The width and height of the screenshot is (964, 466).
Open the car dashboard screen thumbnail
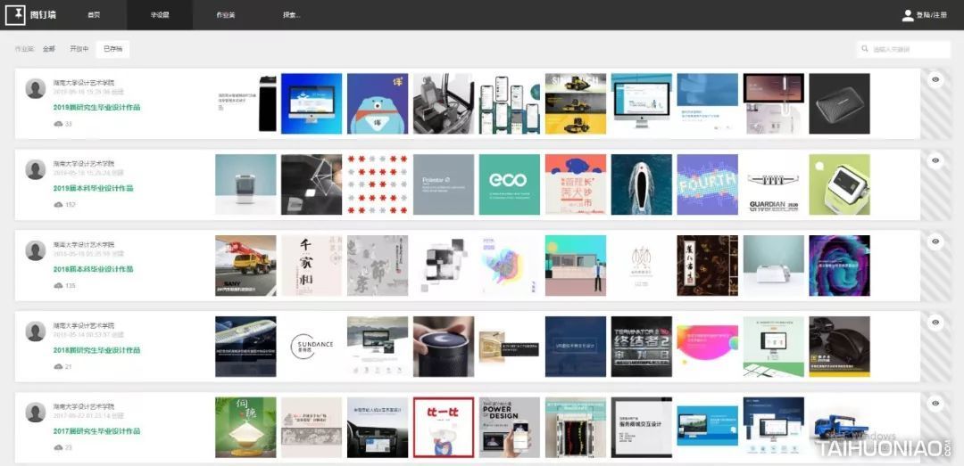378,428
